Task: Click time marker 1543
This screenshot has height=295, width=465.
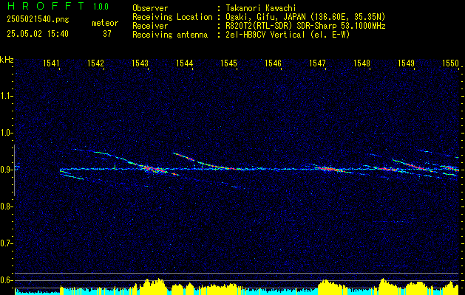Action: tap(140, 63)
